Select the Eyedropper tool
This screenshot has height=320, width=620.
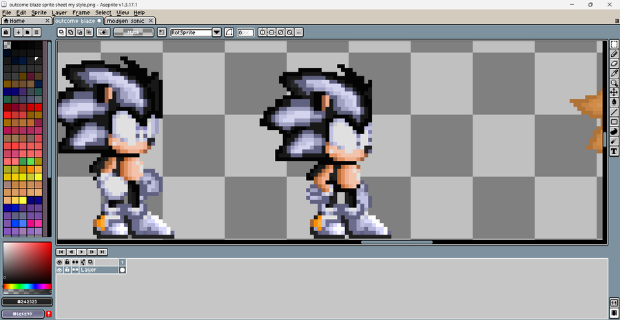click(614, 73)
